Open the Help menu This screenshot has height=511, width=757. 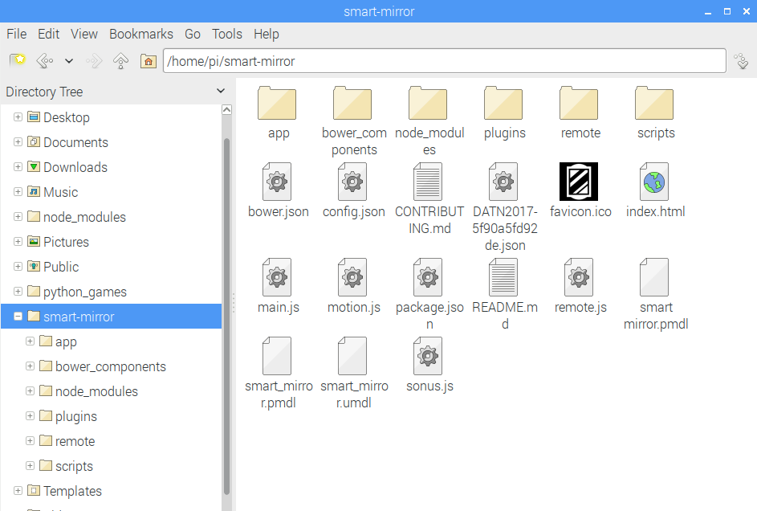[266, 34]
